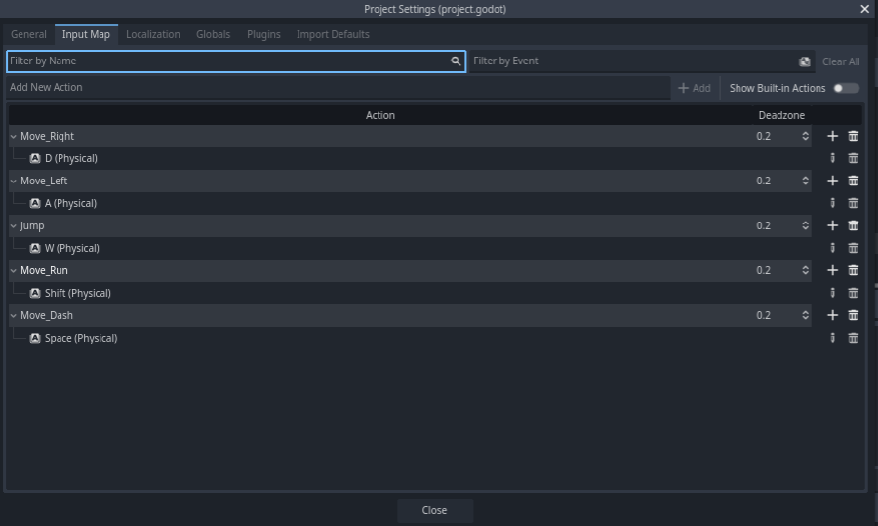Edit the D (Physical) key event
The width and height of the screenshot is (878, 526).
832,158
